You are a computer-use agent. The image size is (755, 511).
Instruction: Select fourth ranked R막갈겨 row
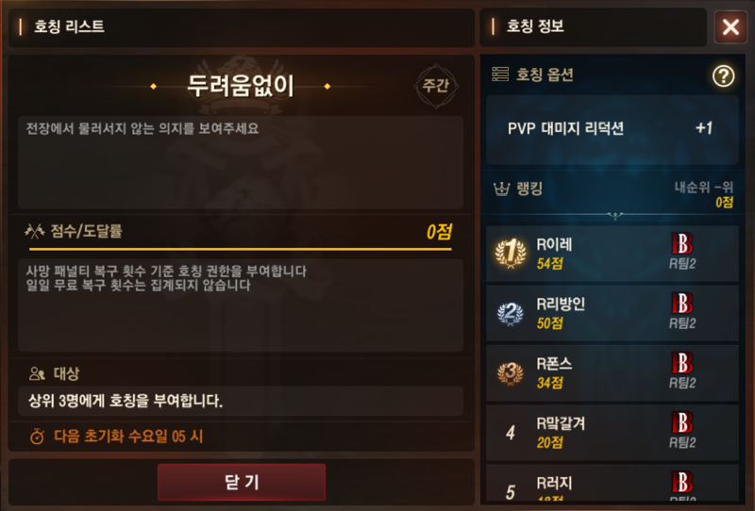(x=612, y=433)
